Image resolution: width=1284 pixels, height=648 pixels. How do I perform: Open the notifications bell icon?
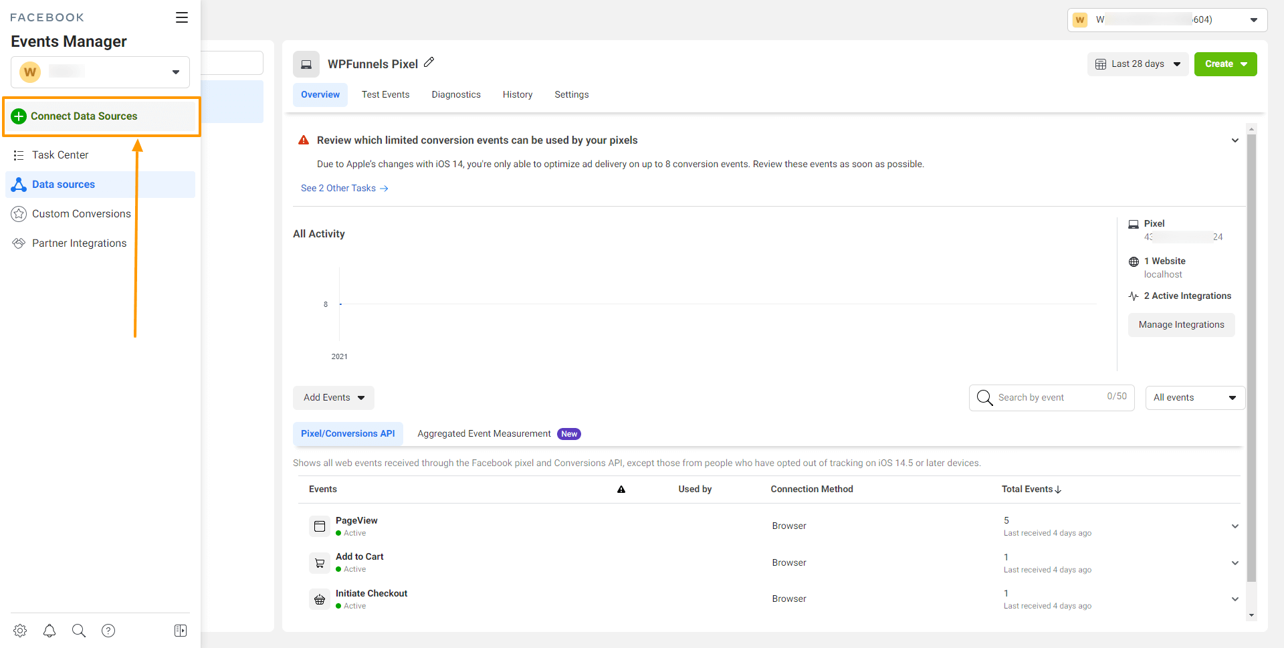click(x=49, y=631)
